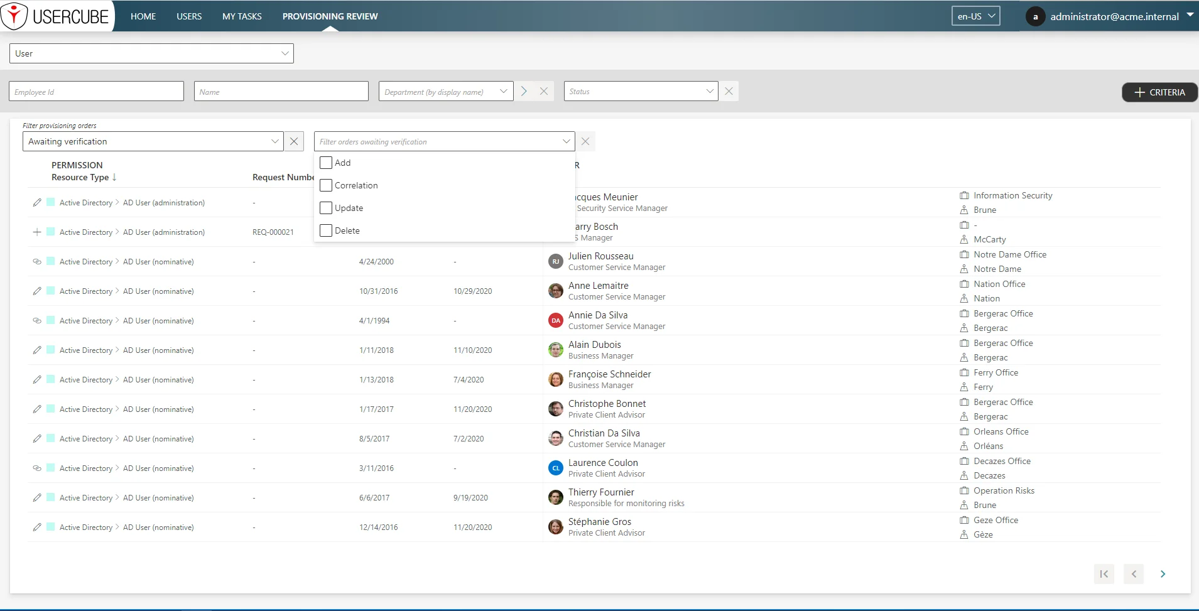Clear the Awaiting verification filter
This screenshot has height=611, width=1199.
click(x=294, y=141)
